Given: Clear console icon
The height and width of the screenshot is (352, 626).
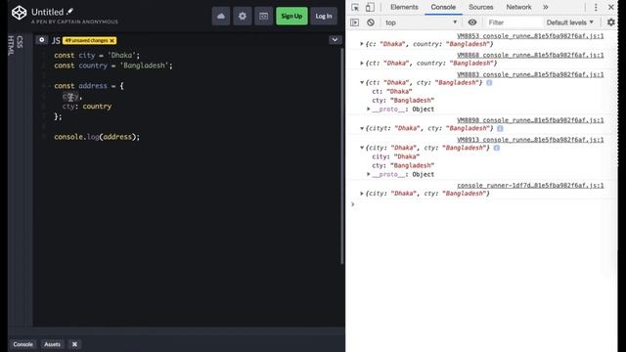Looking at the screenshot, I should tap(371, 22).
